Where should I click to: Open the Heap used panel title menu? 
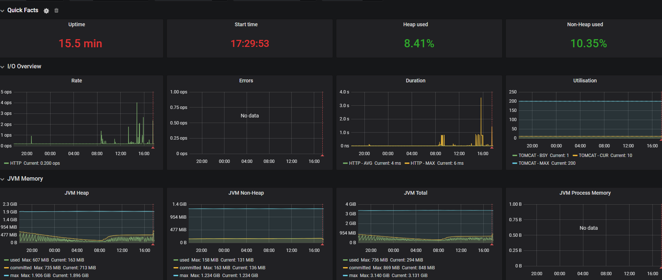[x=416, y=24]
